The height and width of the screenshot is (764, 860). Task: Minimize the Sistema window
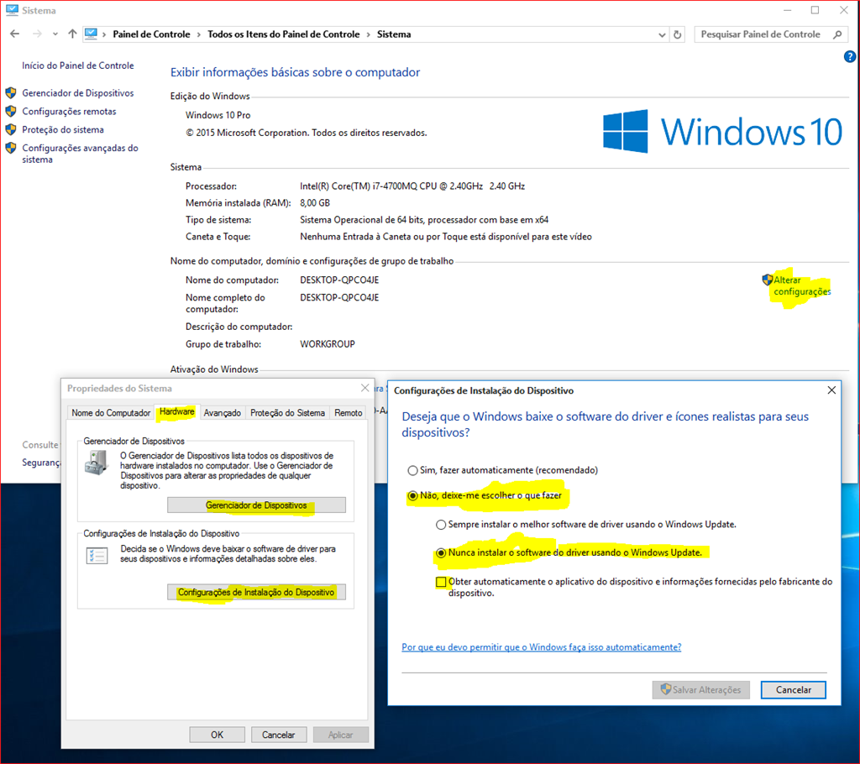coord(787,10)
